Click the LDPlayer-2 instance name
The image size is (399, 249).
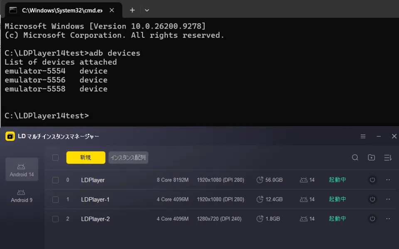coord(96,219)
